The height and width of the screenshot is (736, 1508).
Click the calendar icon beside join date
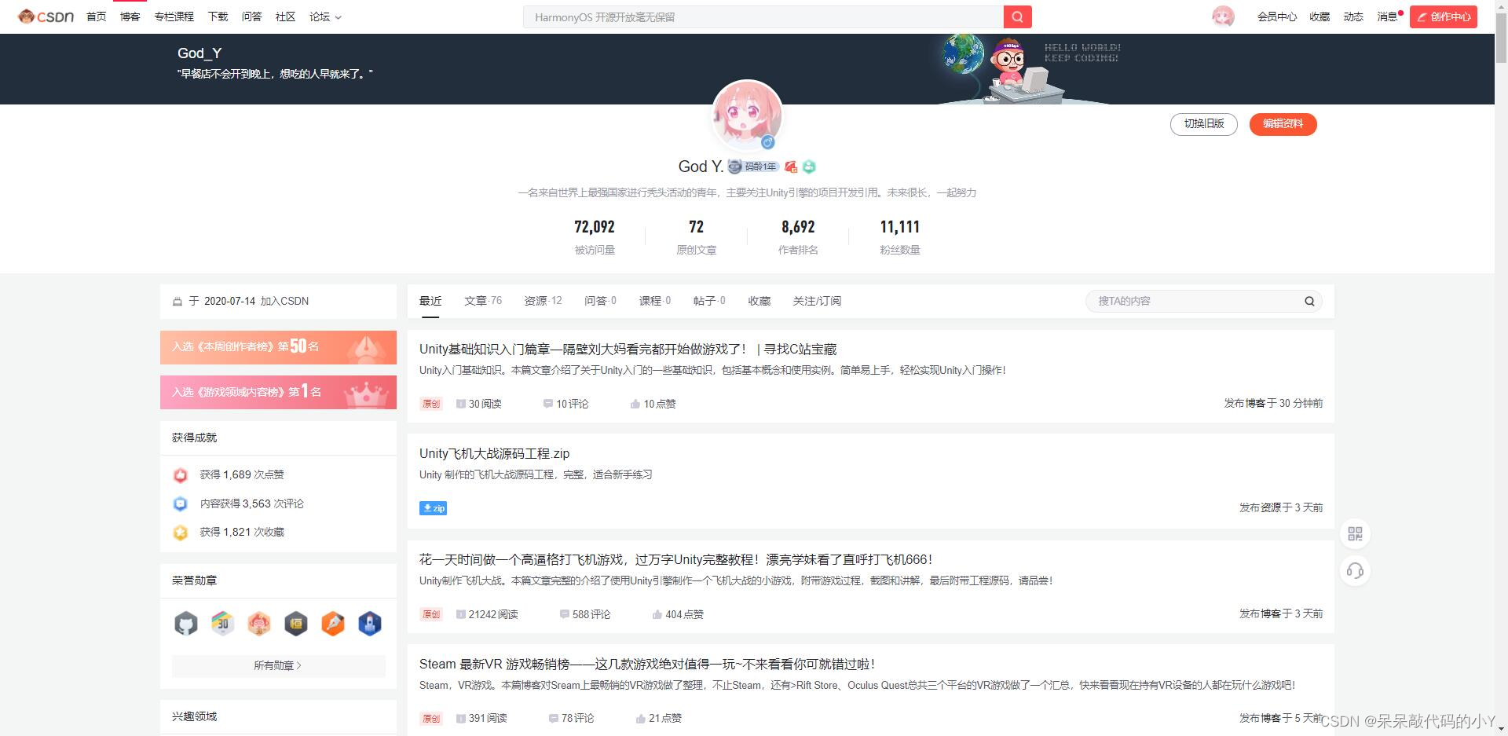178,302
